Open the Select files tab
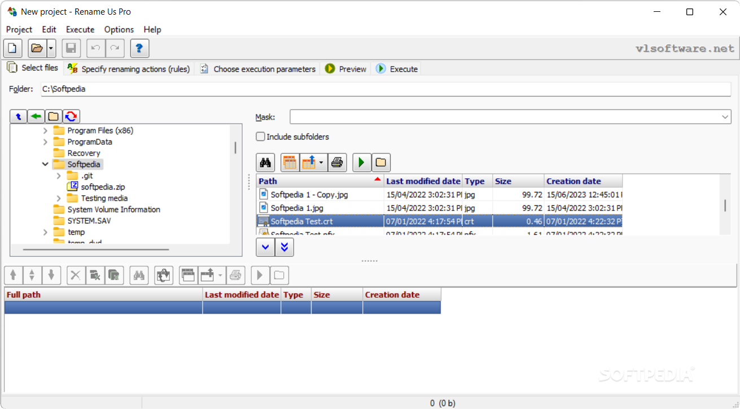The width and height of the screenshot is (740, 409). coord(33,68)
